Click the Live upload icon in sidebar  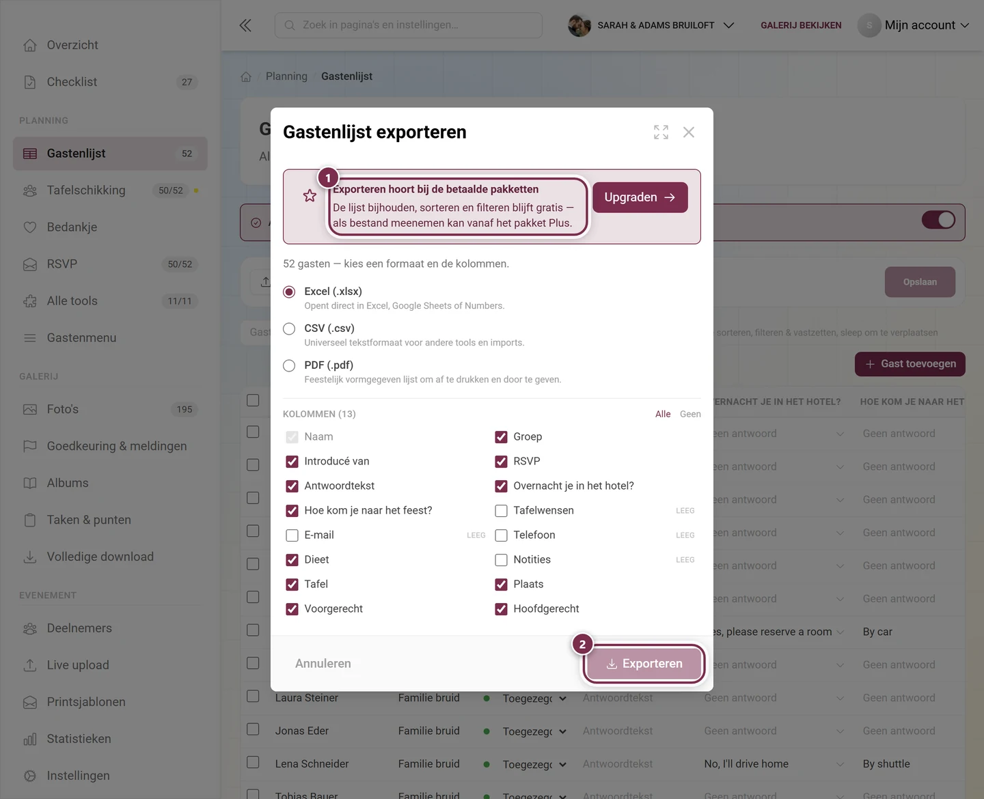[x=30, y=665]
